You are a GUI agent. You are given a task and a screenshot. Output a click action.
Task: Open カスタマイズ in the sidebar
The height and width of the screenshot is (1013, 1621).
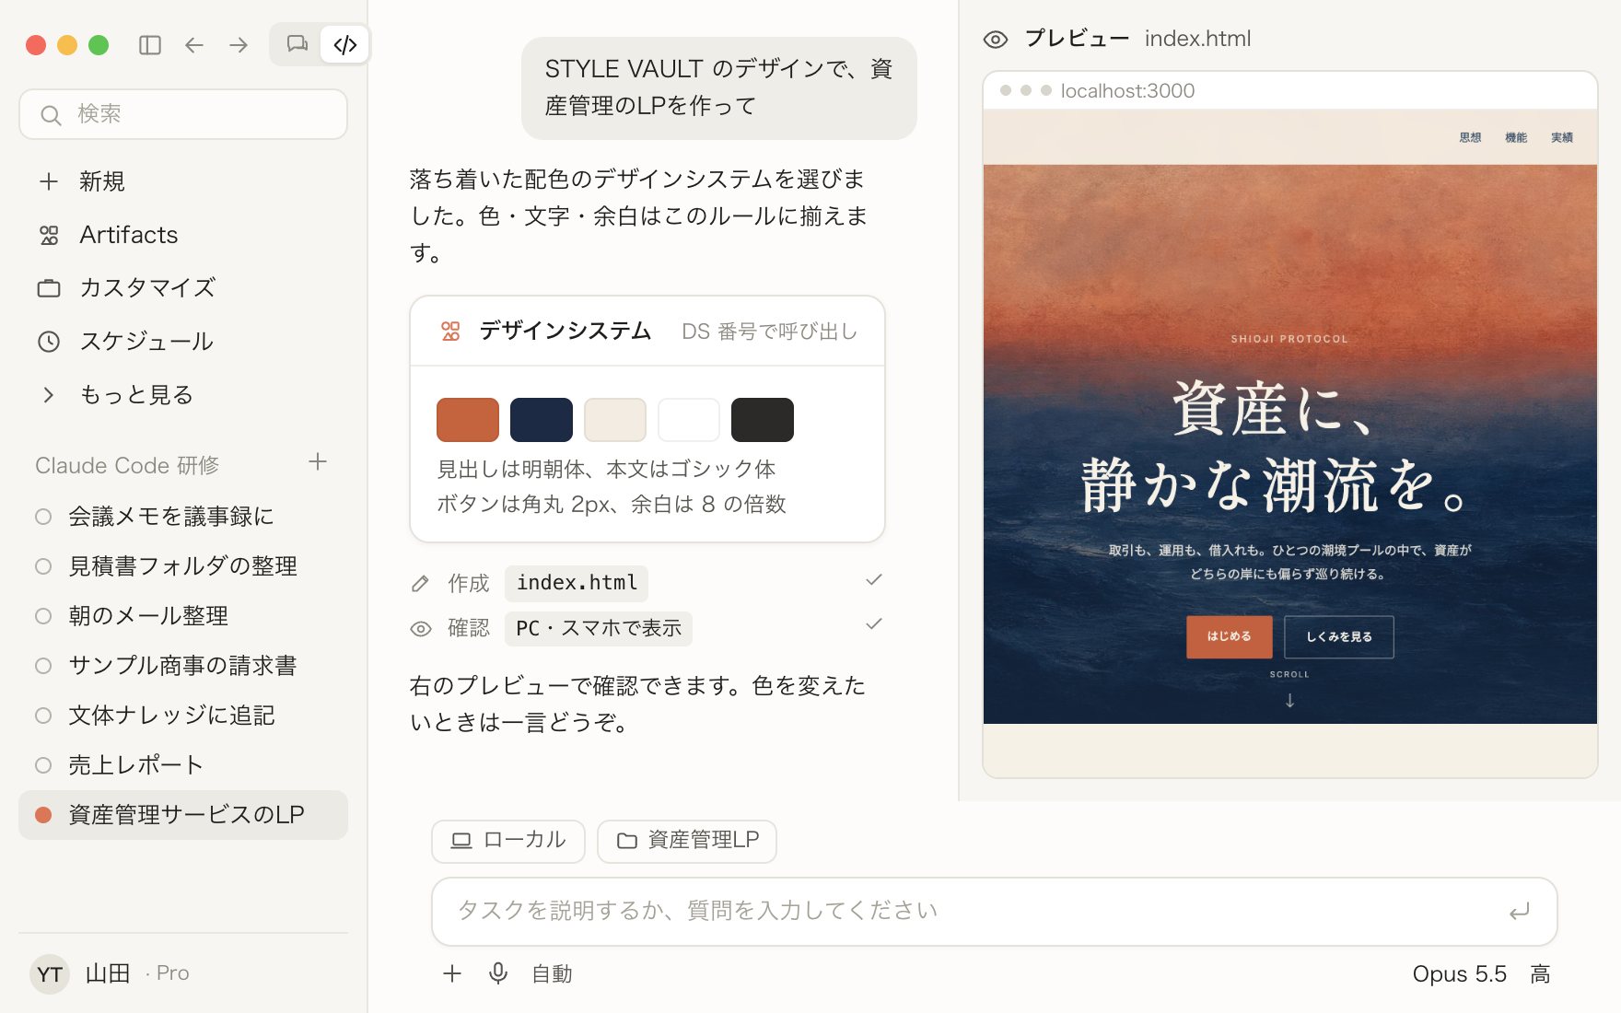tap(183, 288)
